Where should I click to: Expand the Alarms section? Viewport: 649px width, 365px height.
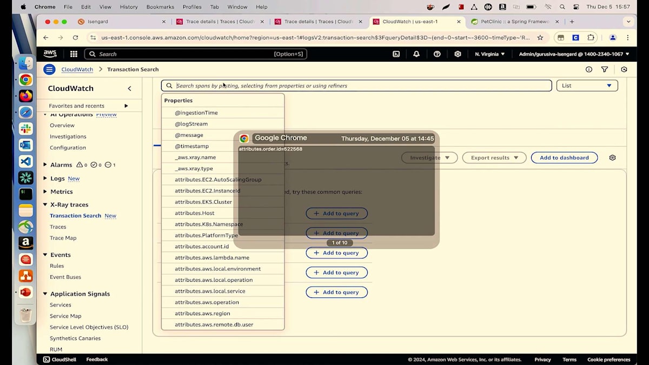[45, 164]
